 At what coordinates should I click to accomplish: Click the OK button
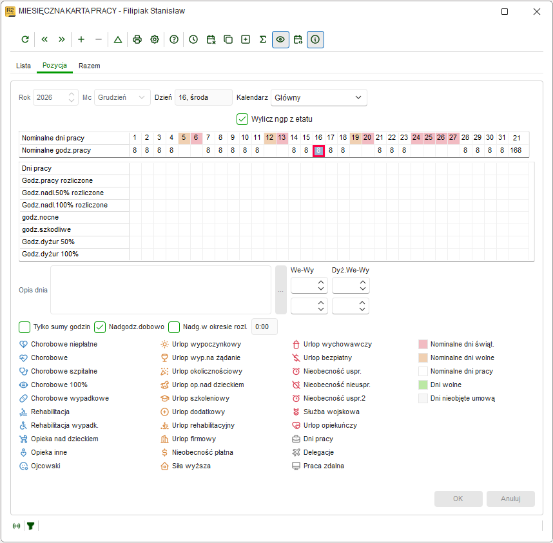click(458, 499)
